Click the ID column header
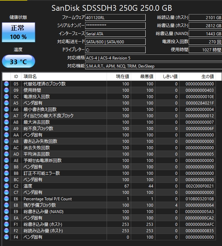The image size is (222, 246). click(x=16, y=77)
